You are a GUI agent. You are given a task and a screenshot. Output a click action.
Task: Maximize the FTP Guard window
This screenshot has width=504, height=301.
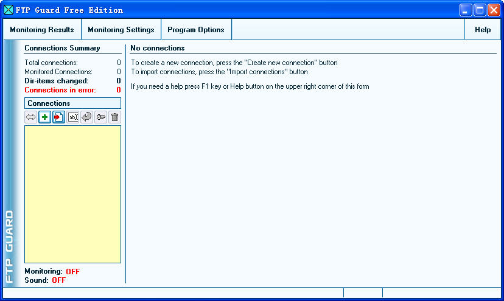point(480,10)
